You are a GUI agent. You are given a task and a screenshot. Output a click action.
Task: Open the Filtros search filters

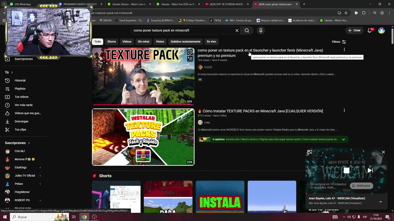[x=339, y=42]
